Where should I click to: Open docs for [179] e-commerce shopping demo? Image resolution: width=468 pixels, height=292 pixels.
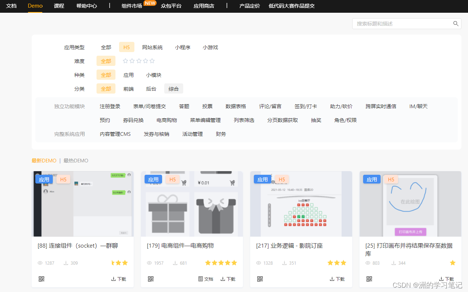[206, 279]
